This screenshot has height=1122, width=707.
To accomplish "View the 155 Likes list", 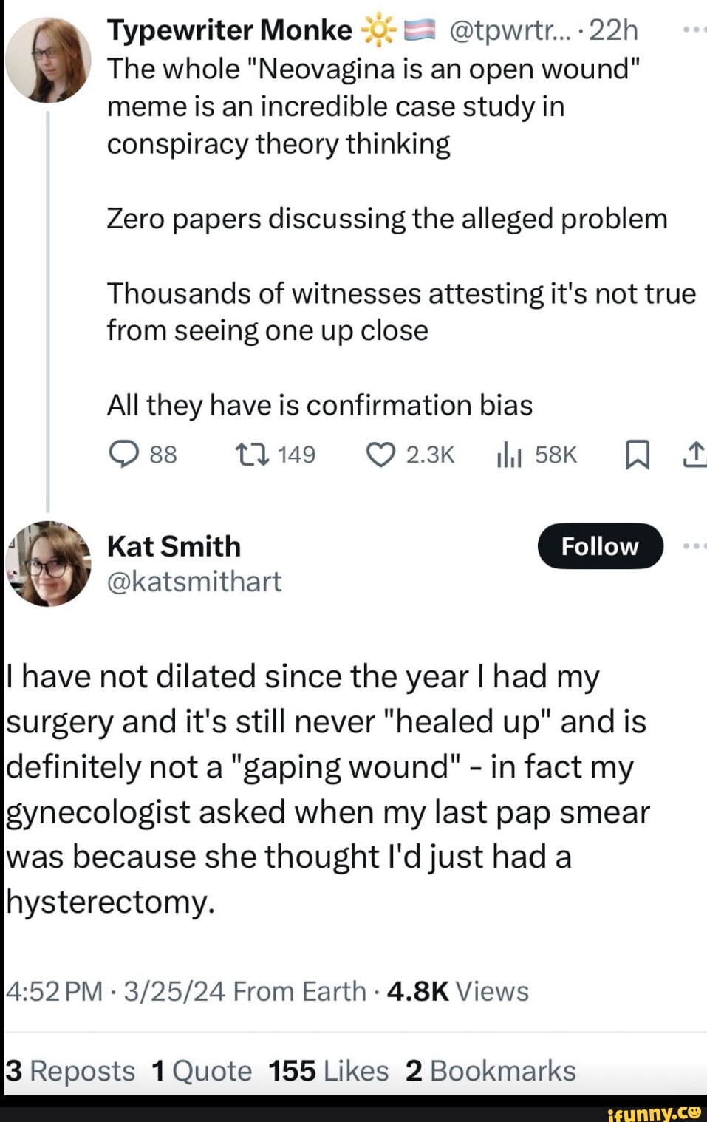I will pyautogui.click(x=328, y=1071).
